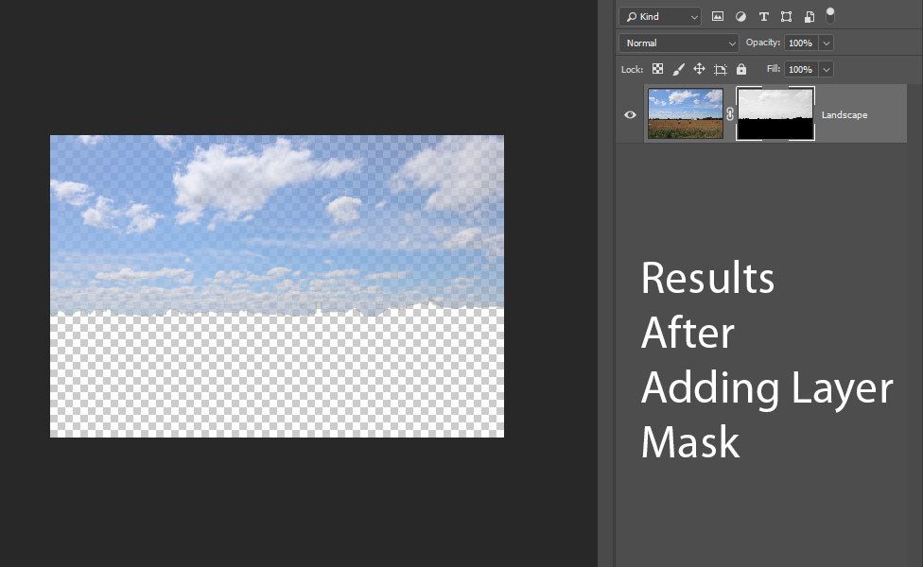This screenshot has height=567, width=923.
Task: Filter for type layers
Action: pos(763,17)
